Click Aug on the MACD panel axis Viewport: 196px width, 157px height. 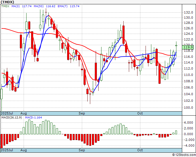(24, 150)
